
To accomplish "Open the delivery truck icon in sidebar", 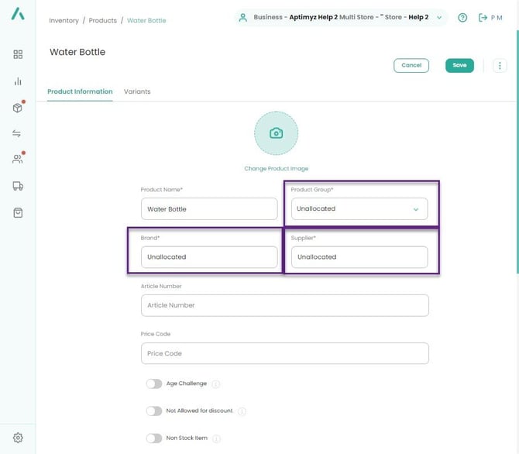I will click(x=18, y=186).
